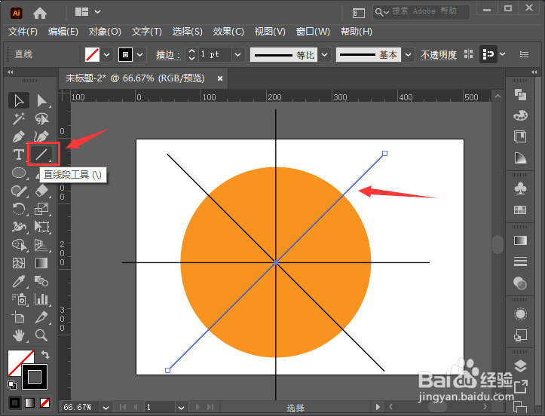The height and width of the screenshot is (416, 545).
Task: Pick the Blend tool
Action: coord(41,281)
